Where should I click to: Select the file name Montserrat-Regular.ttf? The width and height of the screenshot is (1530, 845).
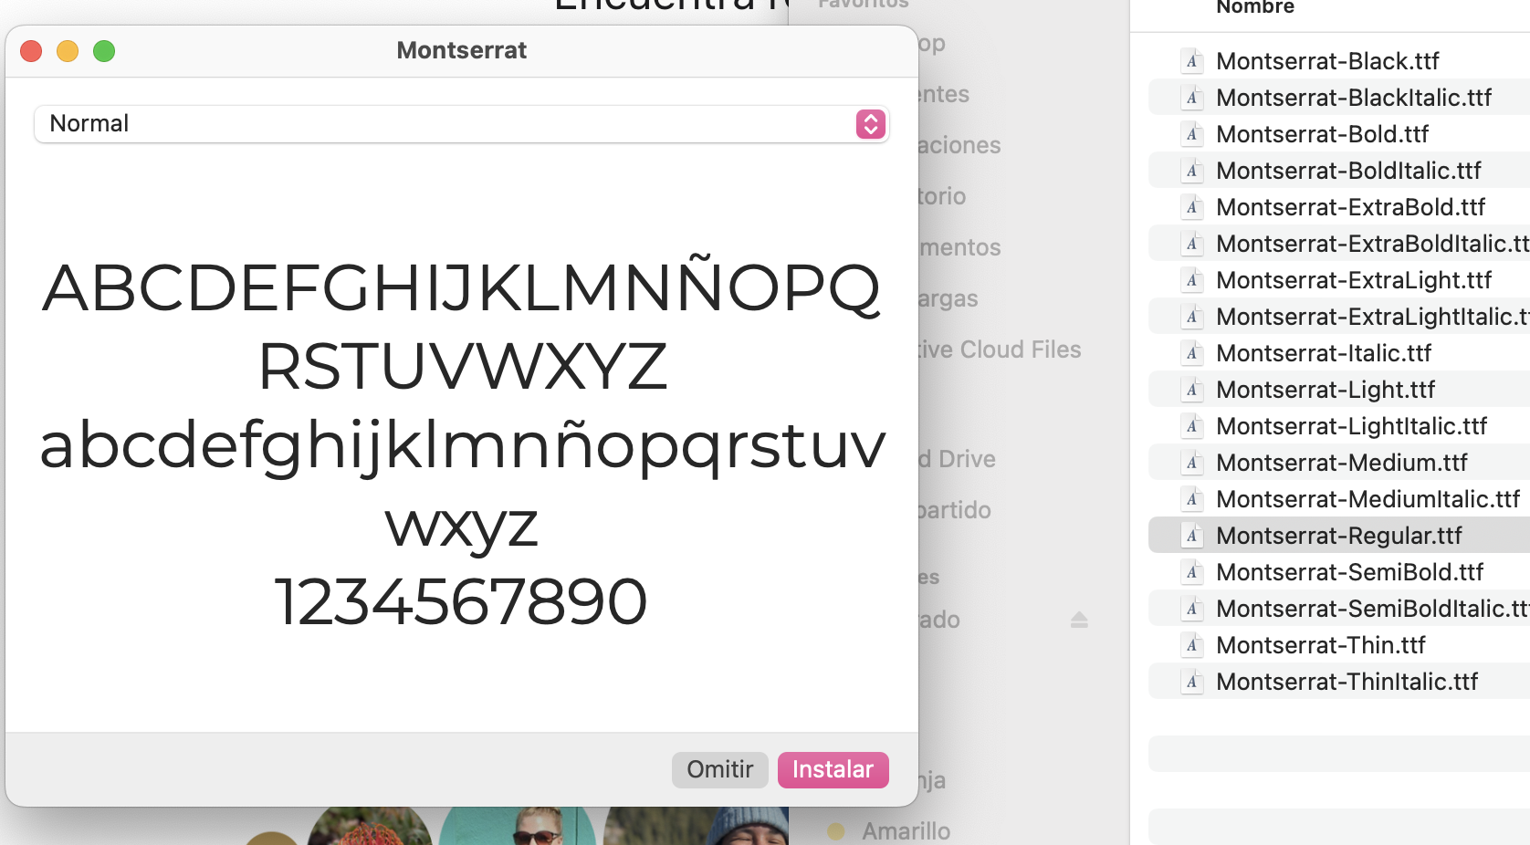point(1339,536)
